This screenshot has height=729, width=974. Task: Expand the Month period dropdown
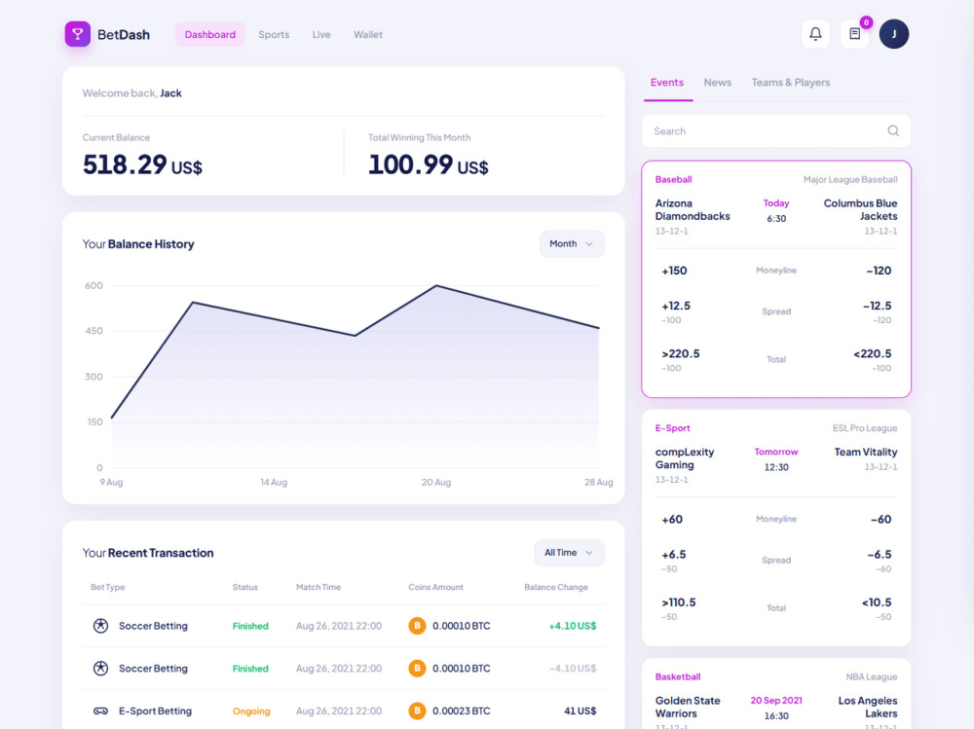click(x=572, y=244)
